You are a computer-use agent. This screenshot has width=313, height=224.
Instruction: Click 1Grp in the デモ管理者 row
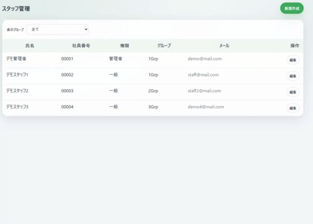click(153, 59)
